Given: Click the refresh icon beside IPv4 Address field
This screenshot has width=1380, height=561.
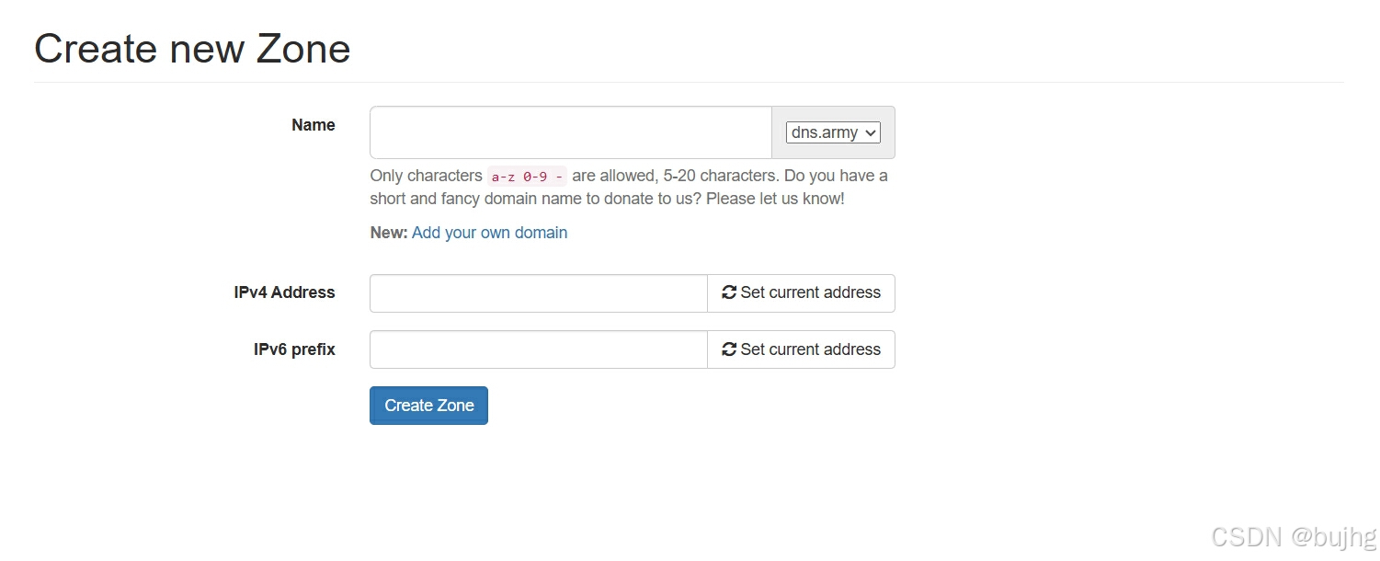Looking at the screenshot, I should coord(729,292).
